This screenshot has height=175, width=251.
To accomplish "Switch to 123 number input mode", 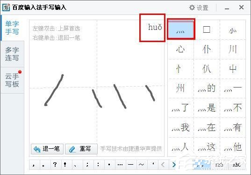I will (x=219, y=165).
